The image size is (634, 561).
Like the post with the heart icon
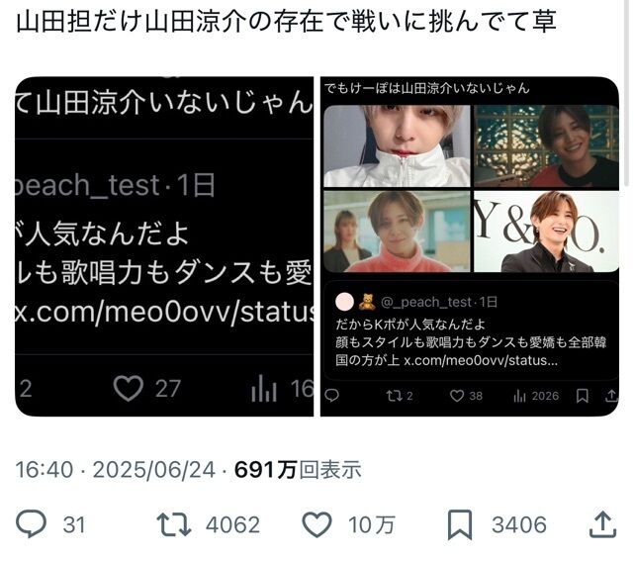[x=317, y=524]
